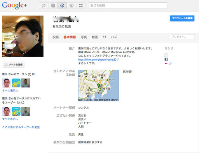Open the Facebook link icon
Screen dimensions: 199x155
(x=166, y=59)
